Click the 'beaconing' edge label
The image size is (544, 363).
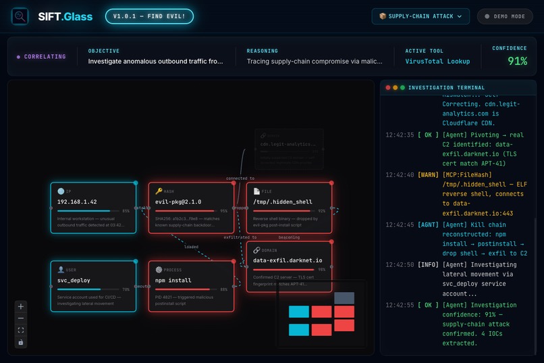pos(289,237)
